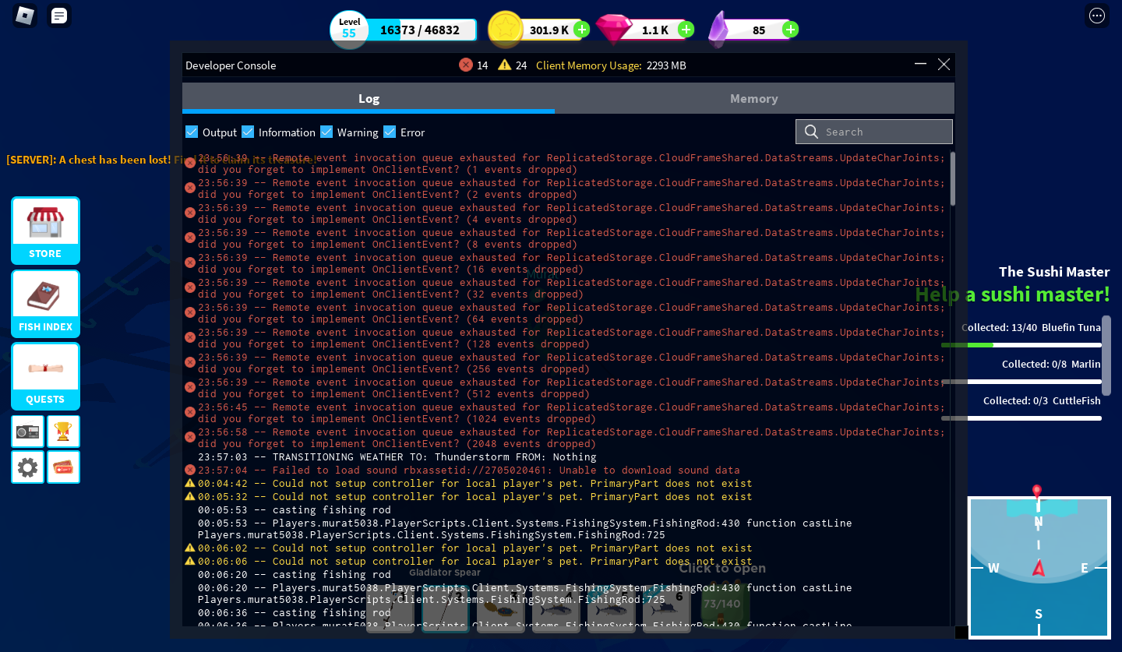
Task: Minimize the Developer Console
Action: (920, 65)
